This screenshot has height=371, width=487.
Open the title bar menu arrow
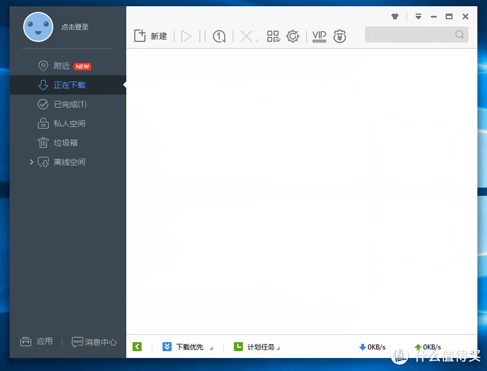[x=418, y=16]
